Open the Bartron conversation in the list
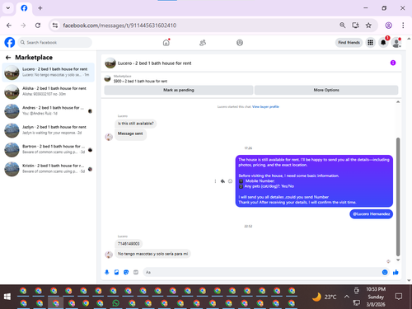 point(49,149)
